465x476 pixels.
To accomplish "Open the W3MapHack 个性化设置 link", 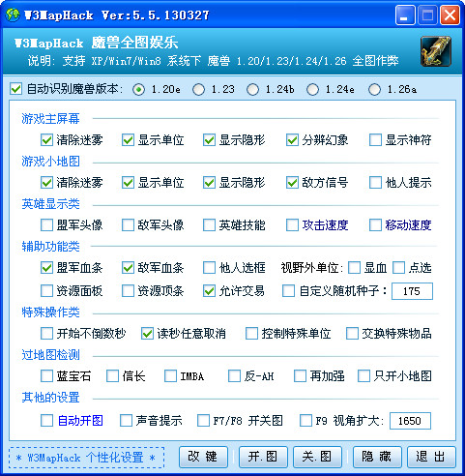I will pyautogui.click(x=87, y=458).
